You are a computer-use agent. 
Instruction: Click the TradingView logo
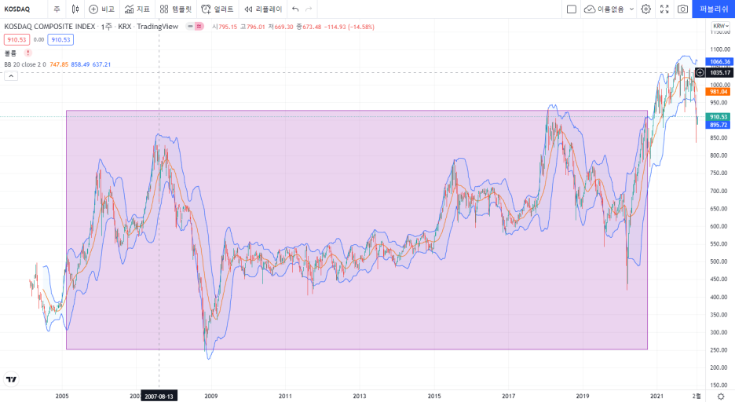11,379
